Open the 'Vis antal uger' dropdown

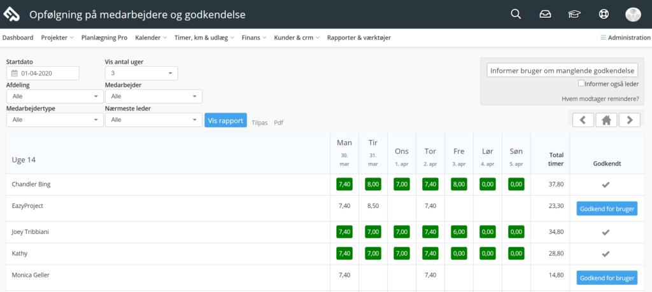[x=141, y=73]
